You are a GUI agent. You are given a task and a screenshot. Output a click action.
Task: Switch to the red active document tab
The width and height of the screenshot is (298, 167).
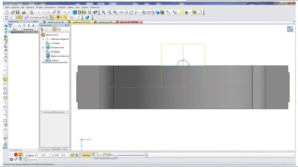(129, 22)
